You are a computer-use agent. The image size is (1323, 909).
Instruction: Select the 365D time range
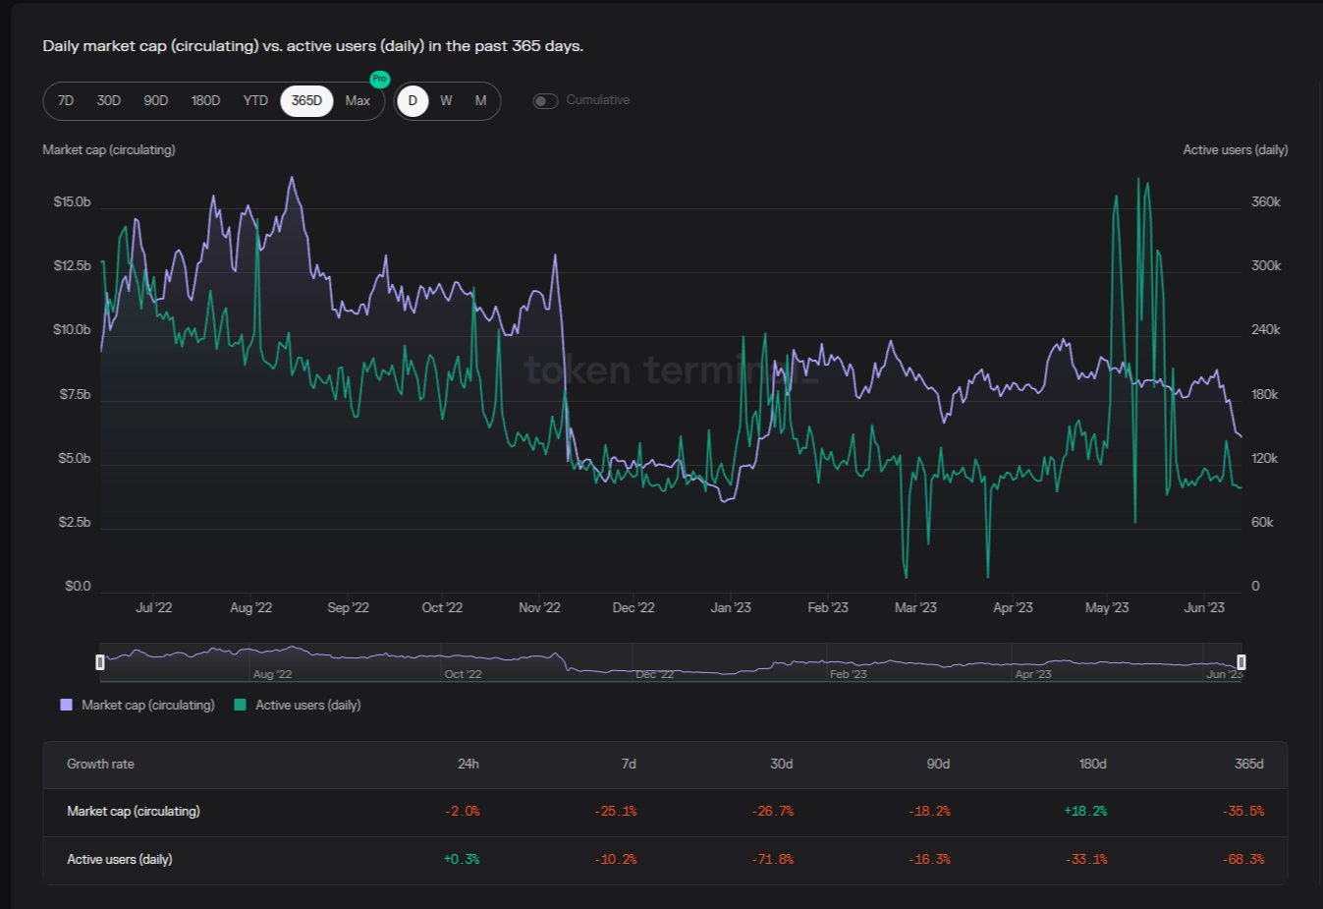pos(306,101)
